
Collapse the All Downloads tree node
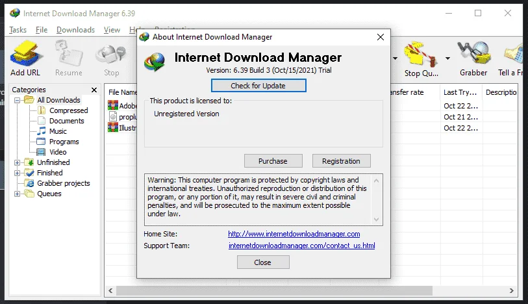pos(17,100)
